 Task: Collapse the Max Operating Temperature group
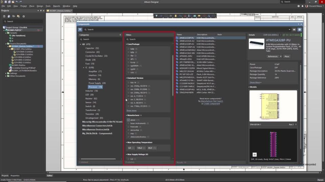pos(126,142)
